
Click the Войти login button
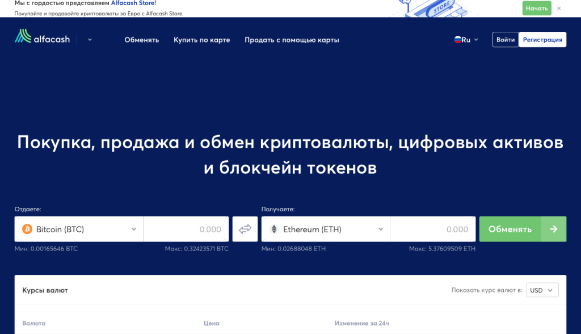click(506, 40)
